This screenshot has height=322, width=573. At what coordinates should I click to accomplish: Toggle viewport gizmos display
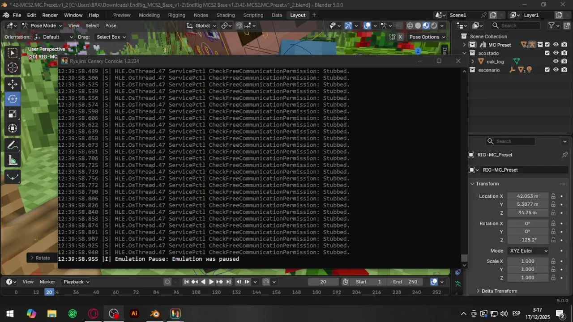[348, 25]
